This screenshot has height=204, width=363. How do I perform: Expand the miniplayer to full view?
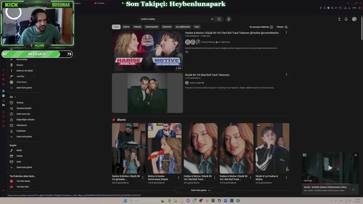pos(305,155)
